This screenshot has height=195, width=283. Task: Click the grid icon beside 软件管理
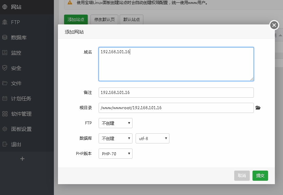pyautogui.click(x=5, y=114)
